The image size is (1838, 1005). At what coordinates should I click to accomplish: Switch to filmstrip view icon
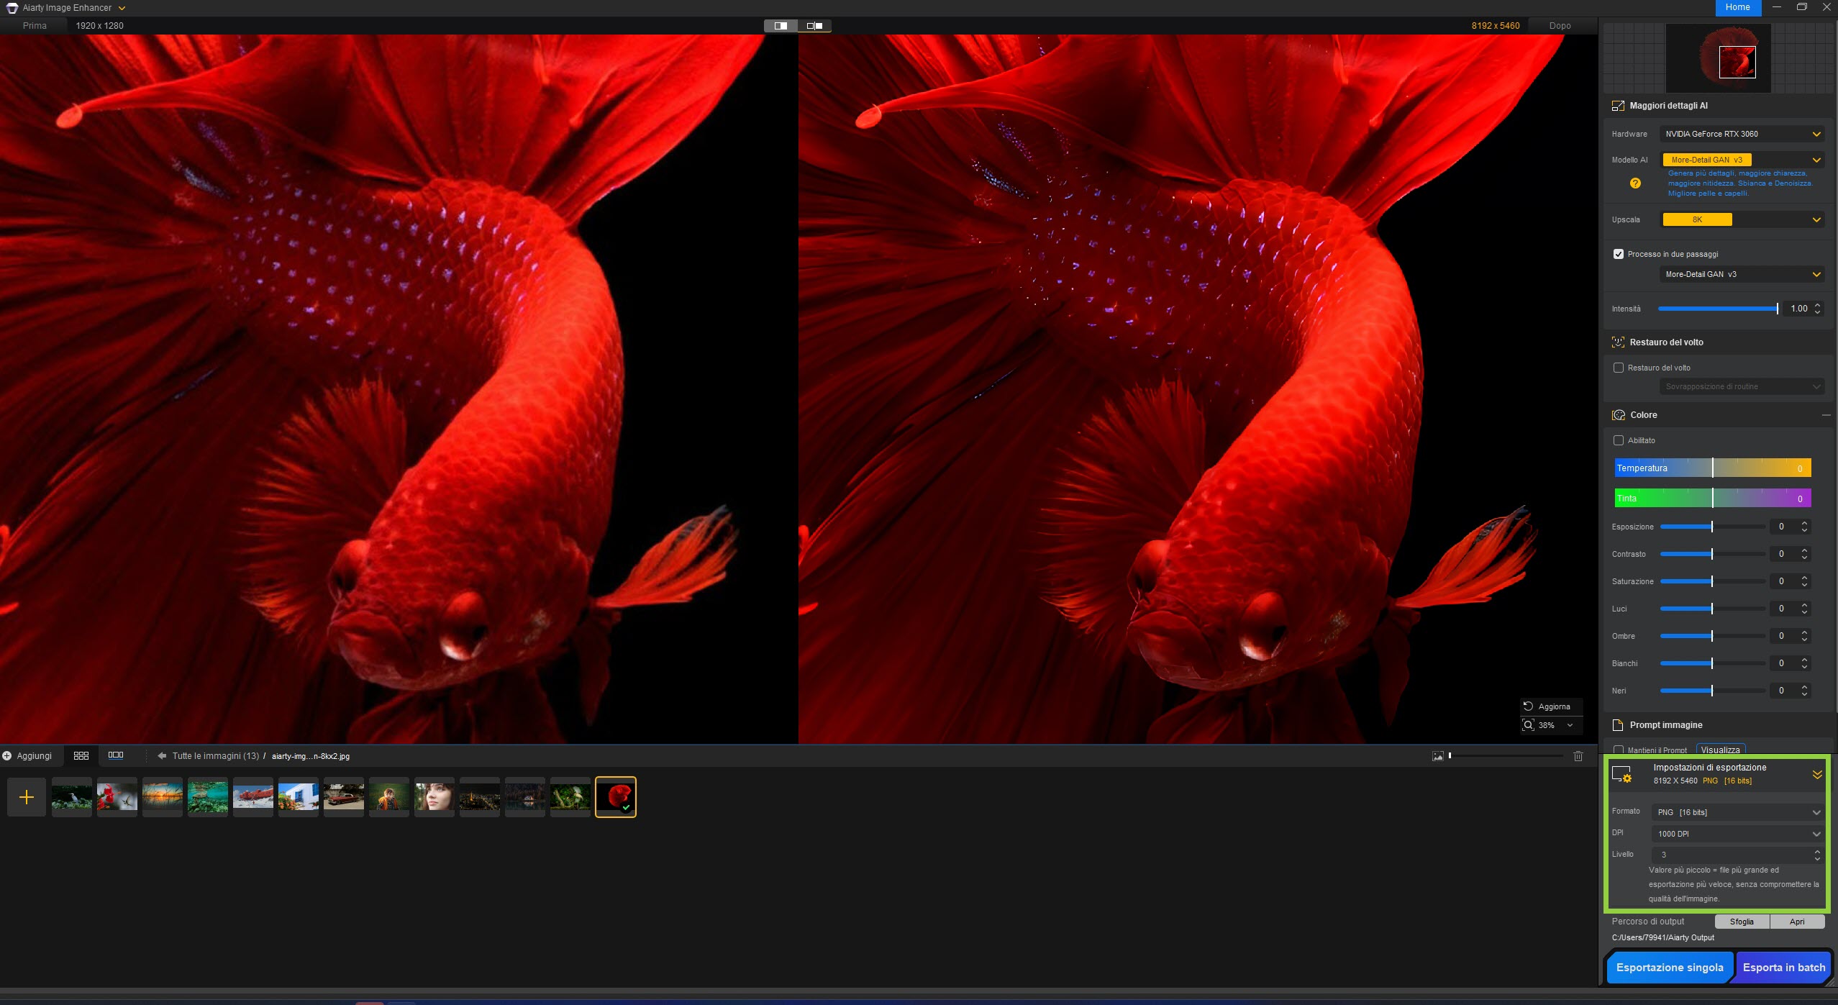[x=116, y=755]
